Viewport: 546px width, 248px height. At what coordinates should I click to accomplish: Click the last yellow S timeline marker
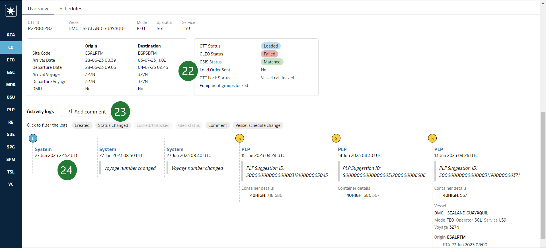[x=432, y=139]
